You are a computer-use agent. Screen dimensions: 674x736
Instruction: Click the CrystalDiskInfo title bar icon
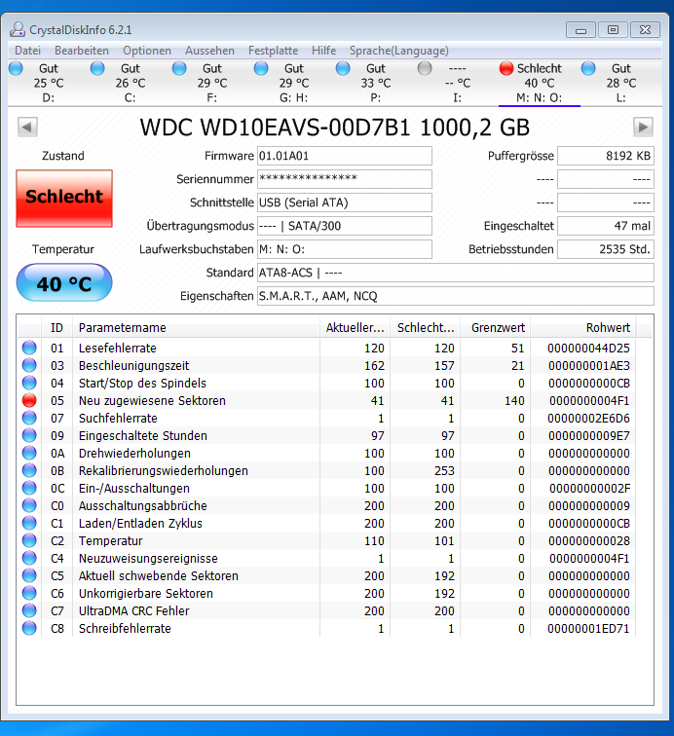18,29
